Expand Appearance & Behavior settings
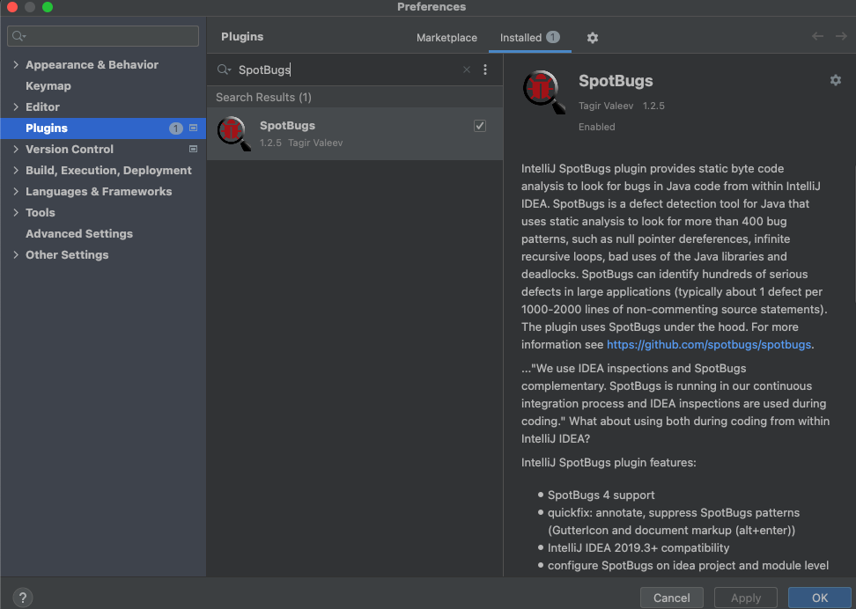Screen dimensions: 856x609 coord(16,64)
